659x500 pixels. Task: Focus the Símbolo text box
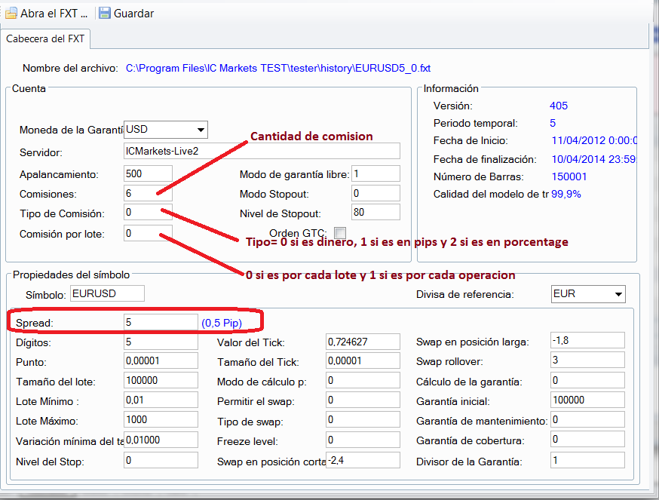[x=106, y=293]
